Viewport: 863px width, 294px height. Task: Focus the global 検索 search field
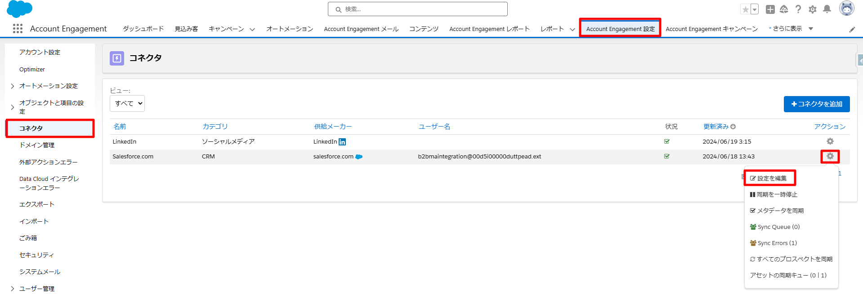point(418,9)
